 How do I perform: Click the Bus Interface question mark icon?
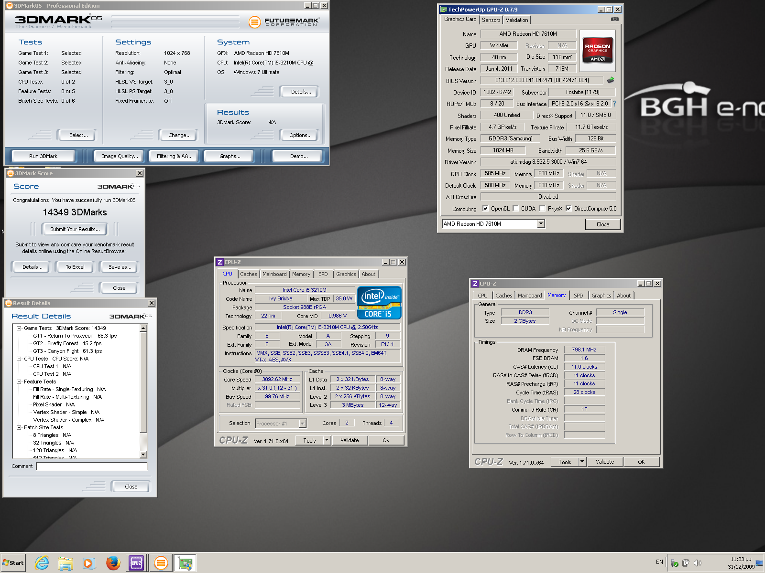tap(614, 104)
